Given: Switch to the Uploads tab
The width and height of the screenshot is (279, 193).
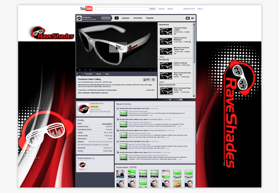Looking at the screenshot, I should tap(125, 18).
